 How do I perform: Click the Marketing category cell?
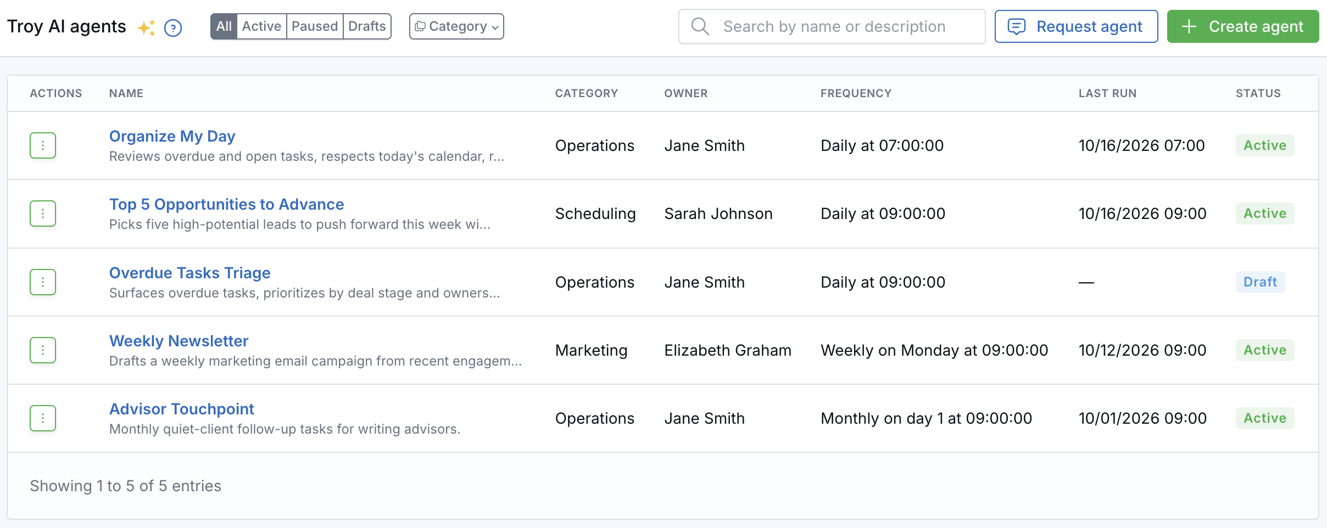click(x=592, y=350)
